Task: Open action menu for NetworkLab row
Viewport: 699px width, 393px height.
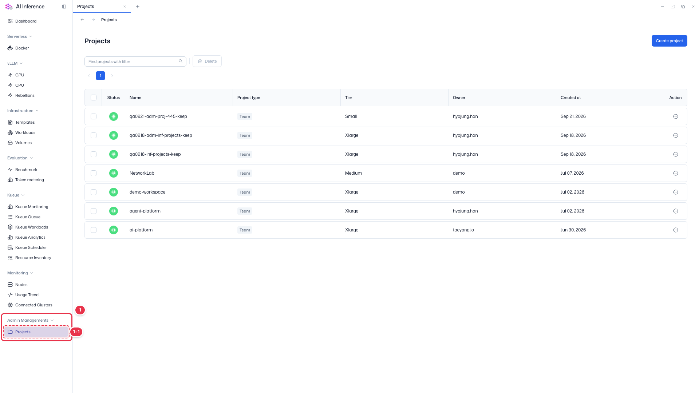Action: click(x=676, y=173)
